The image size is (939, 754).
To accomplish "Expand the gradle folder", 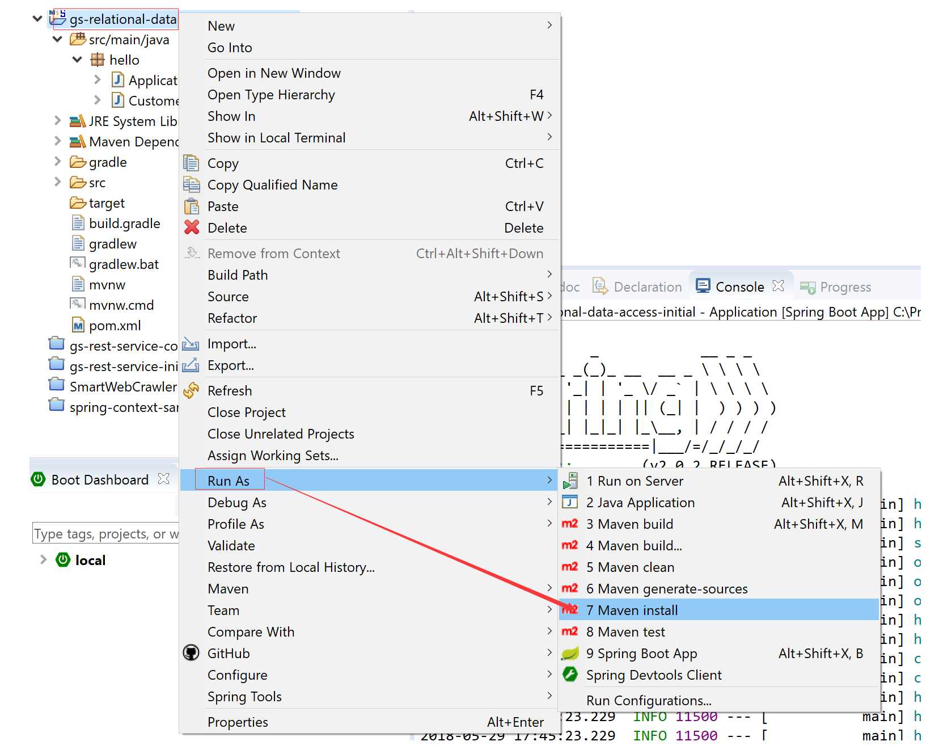I will [x=57, y=162].
